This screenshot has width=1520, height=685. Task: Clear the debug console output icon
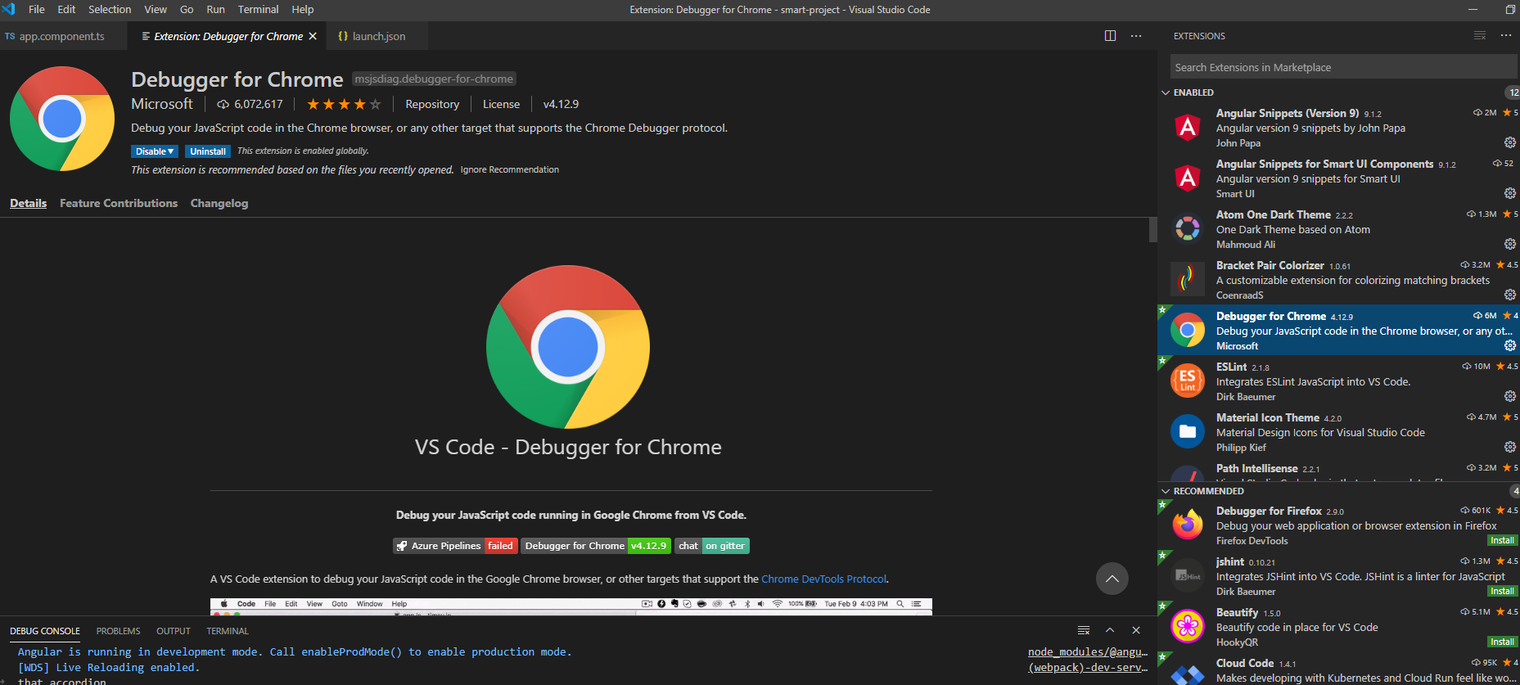[x=1084, y=630]
